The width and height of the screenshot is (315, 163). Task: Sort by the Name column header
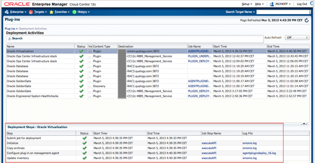(40, 46)
